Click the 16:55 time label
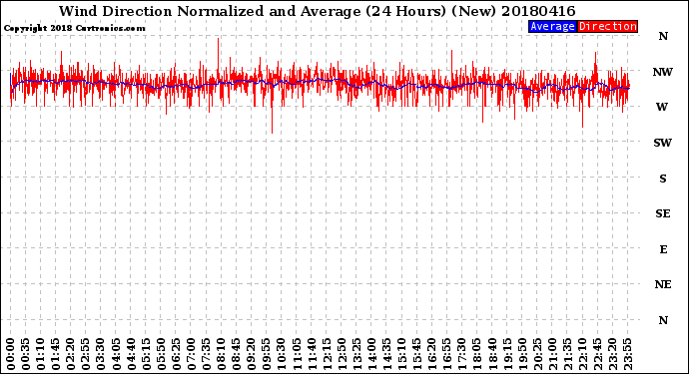This screenshot has height=374, width=689. tap(447, 354)
